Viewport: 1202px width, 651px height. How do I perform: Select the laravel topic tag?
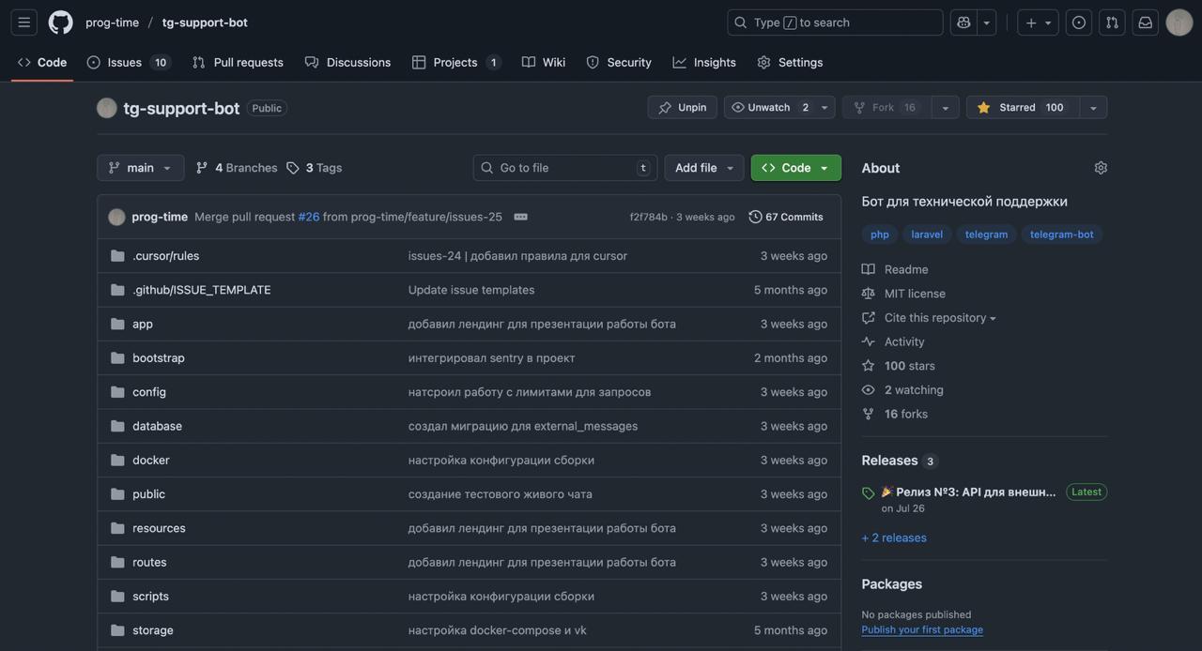(928, 235)
